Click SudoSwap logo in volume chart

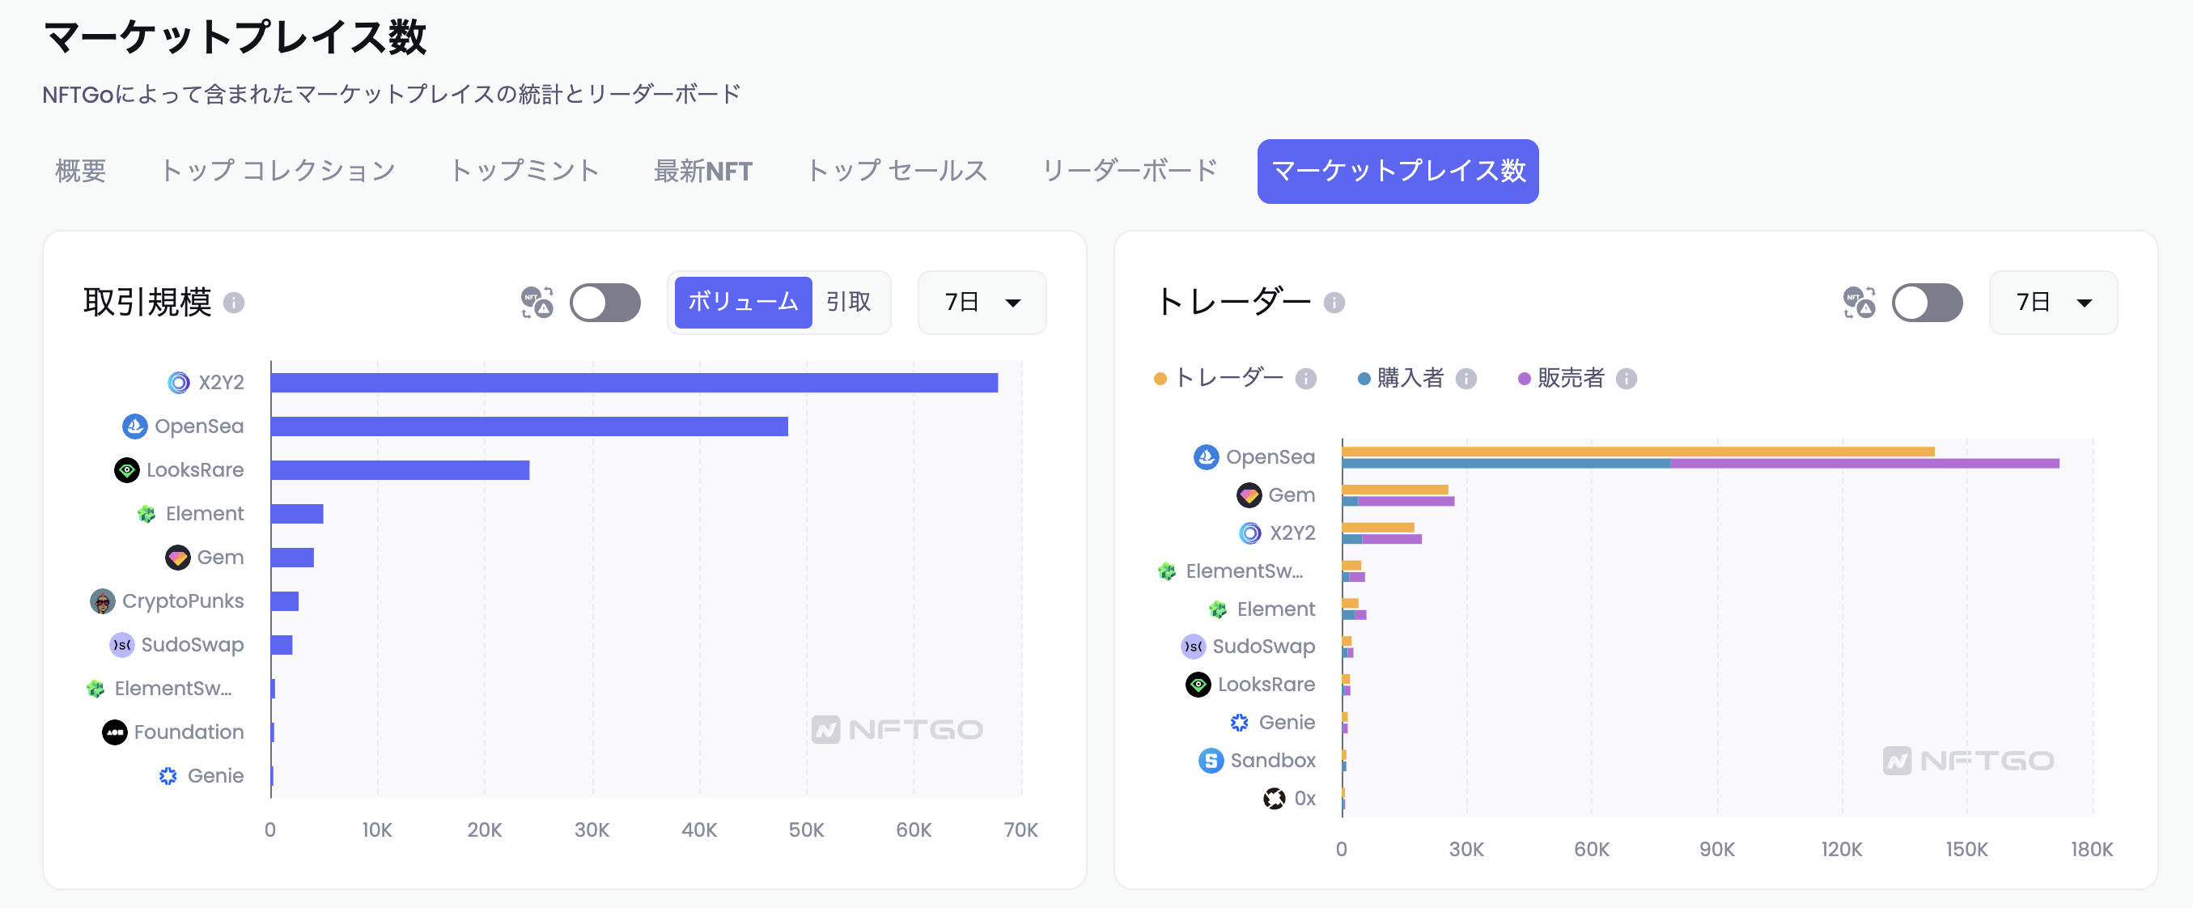point(121,645)
